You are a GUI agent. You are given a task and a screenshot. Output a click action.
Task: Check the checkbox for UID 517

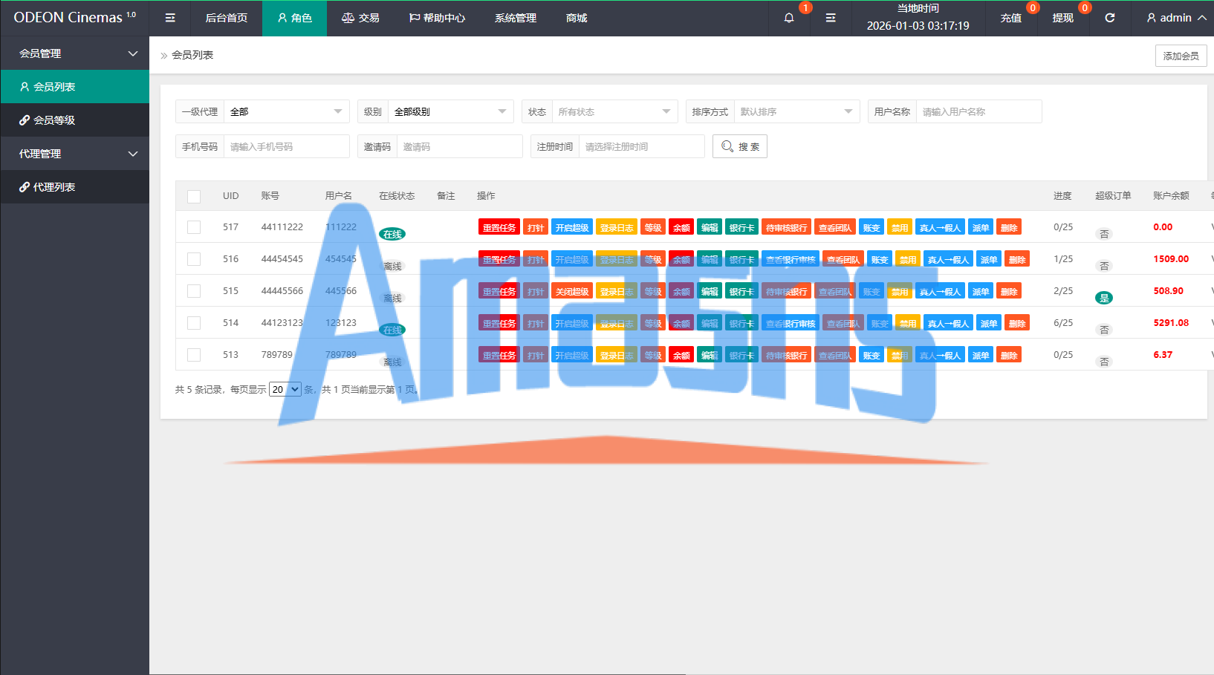(194, 227)
